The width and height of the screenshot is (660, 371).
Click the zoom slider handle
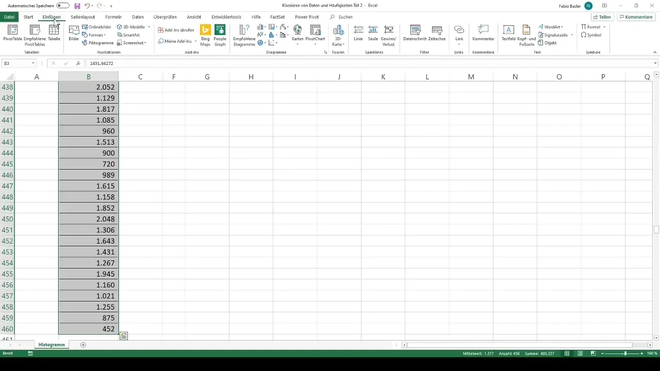625,353
